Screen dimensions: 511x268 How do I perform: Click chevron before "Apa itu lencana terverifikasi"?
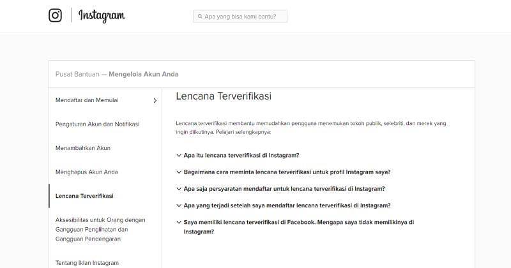point(179,155)
